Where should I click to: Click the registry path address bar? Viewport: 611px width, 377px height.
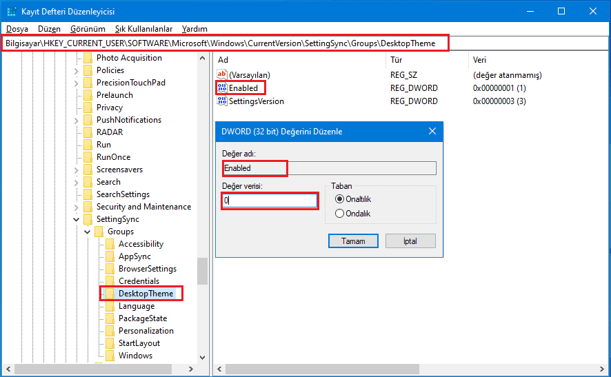305,43
